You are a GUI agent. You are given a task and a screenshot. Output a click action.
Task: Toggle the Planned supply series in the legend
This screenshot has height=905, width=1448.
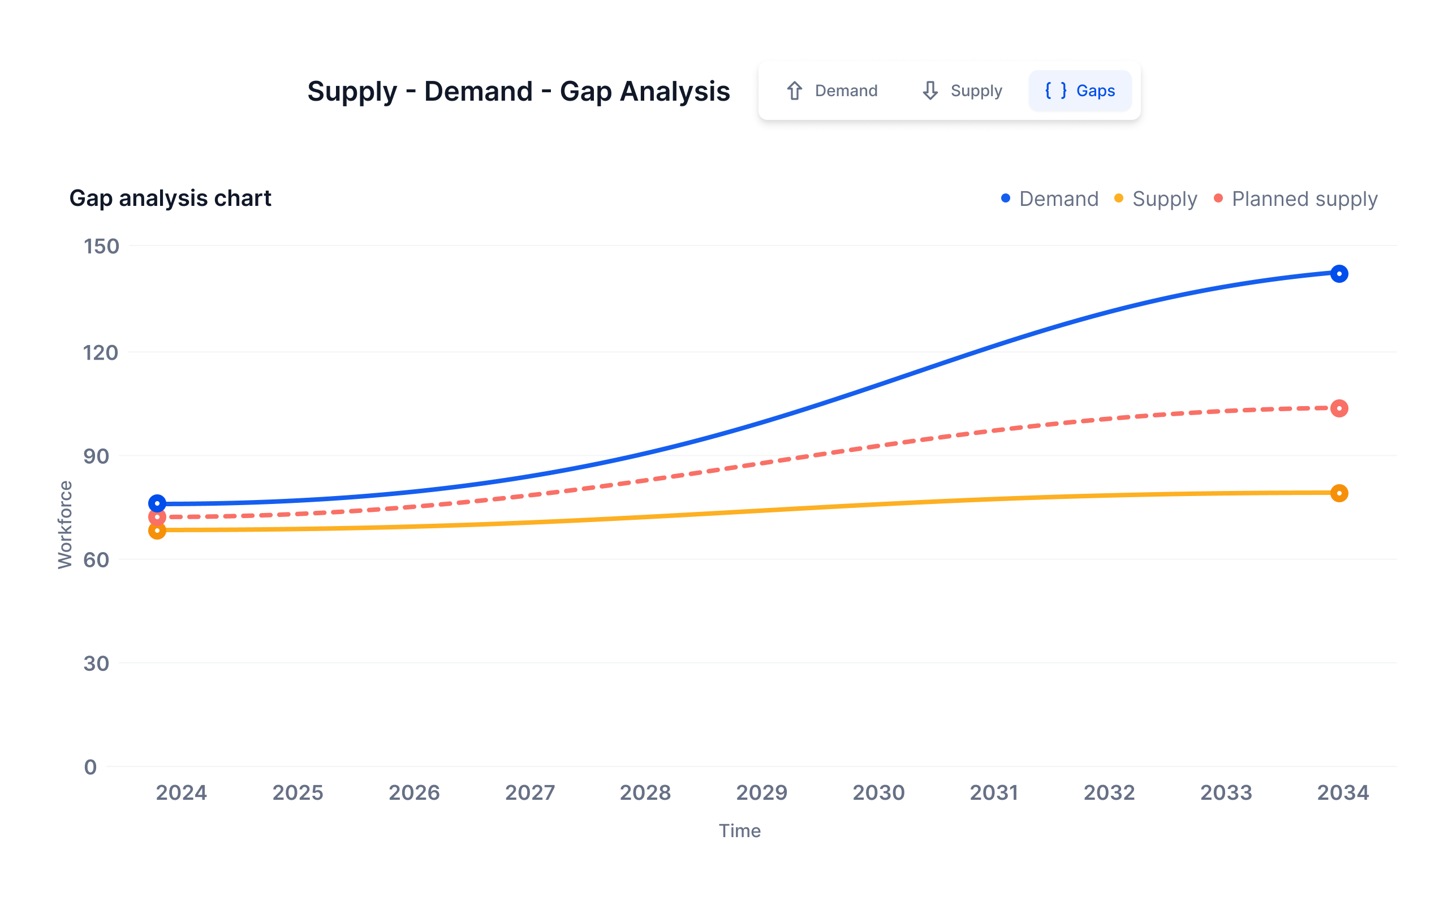(x=1295, y=199)
